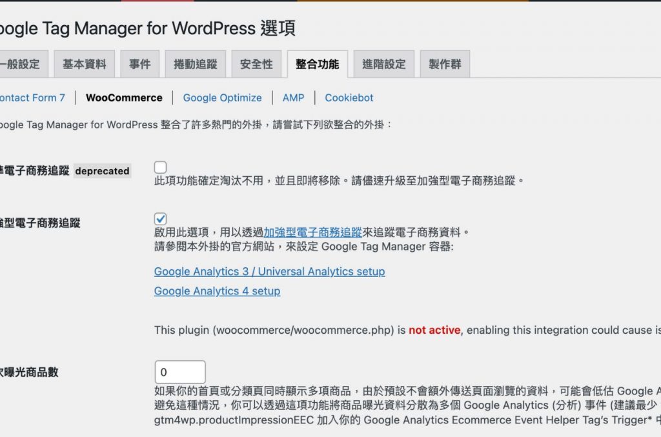Click the text '請參閱本外掛的官方網站'

point(214,247)
